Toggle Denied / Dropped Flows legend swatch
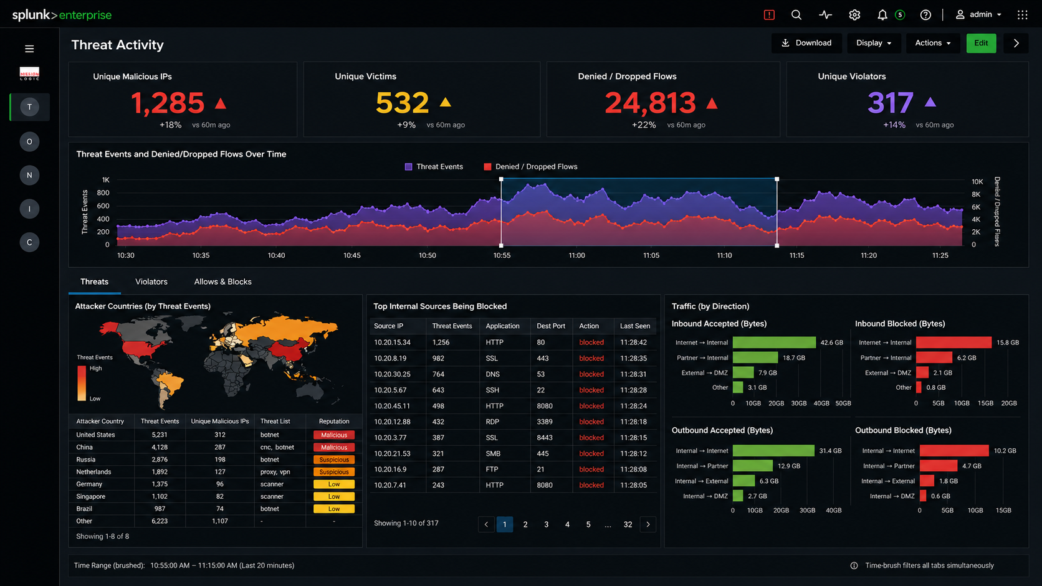The width and height of the screenshot is (1042, 586). pos(487,167)
